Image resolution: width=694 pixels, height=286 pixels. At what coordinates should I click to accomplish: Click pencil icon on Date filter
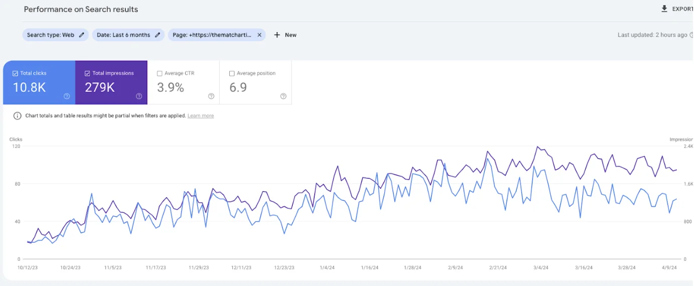pyautogui.click(x=157, y=35)
